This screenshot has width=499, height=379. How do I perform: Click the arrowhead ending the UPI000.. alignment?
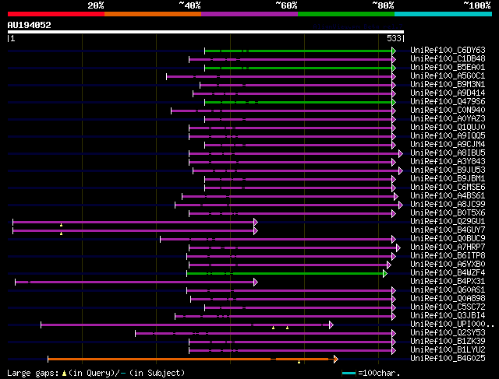click(x=331, y=325)
